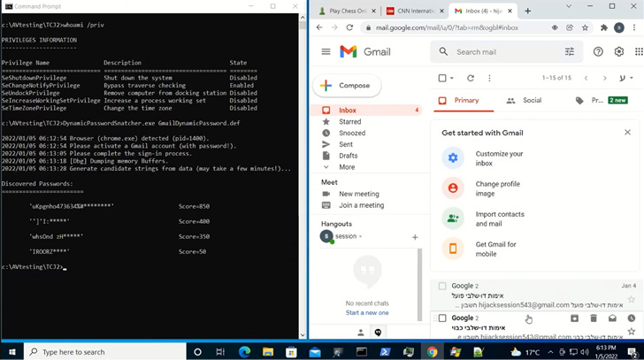Snooze the hovered Google email
The width and height of the screenshot is (644, 360).
click(x=632, y=318)
